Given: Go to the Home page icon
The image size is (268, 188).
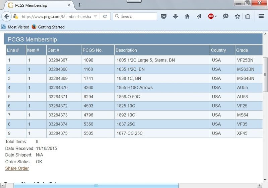Looking at the screenshot, I should click(187, 16).
